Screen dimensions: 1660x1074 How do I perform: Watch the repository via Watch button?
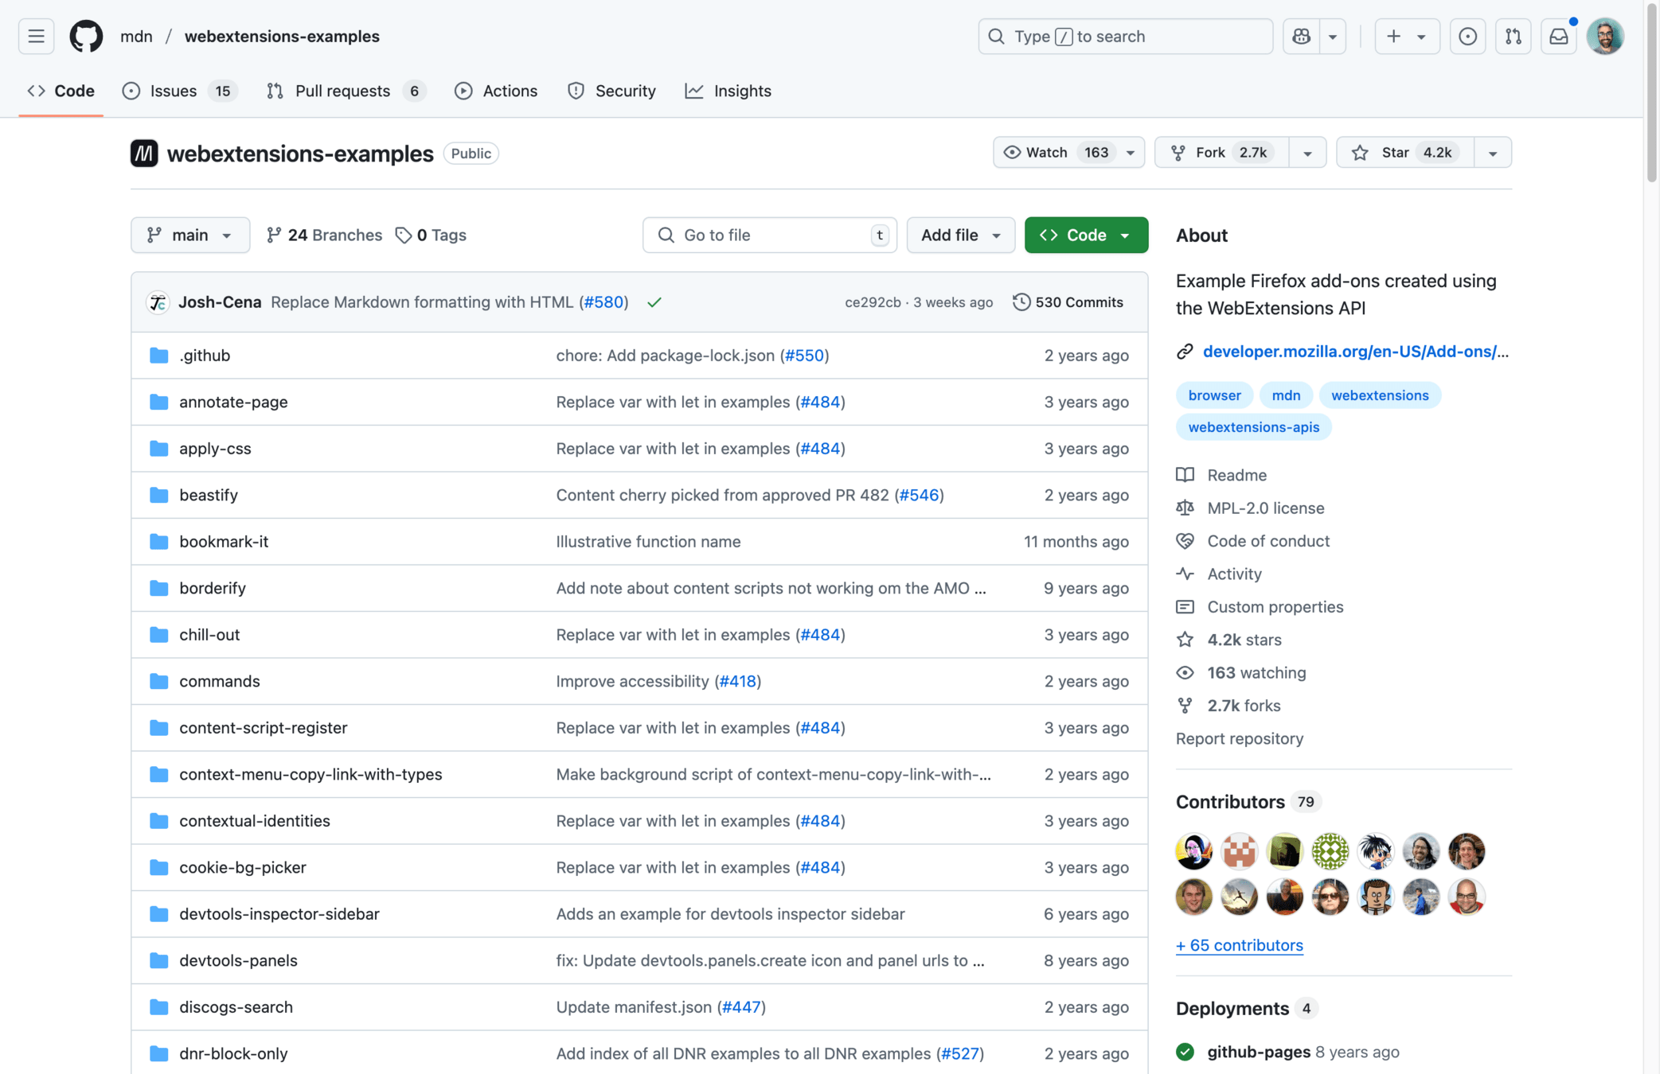click(x=1068, y=153)
